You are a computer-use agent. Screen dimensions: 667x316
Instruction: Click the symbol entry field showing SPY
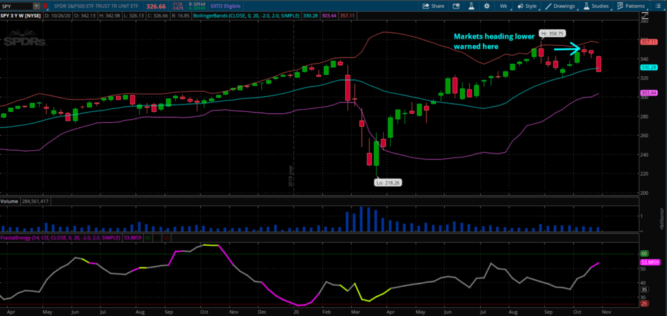(x=16, y=6)
